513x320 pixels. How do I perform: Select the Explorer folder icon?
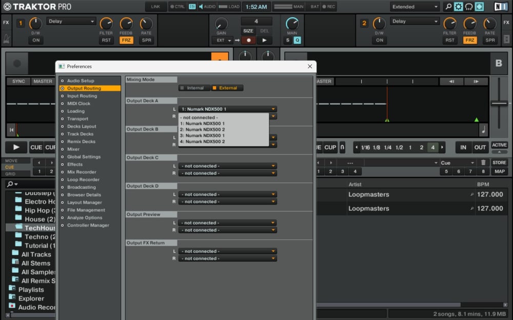coord(12,297)
